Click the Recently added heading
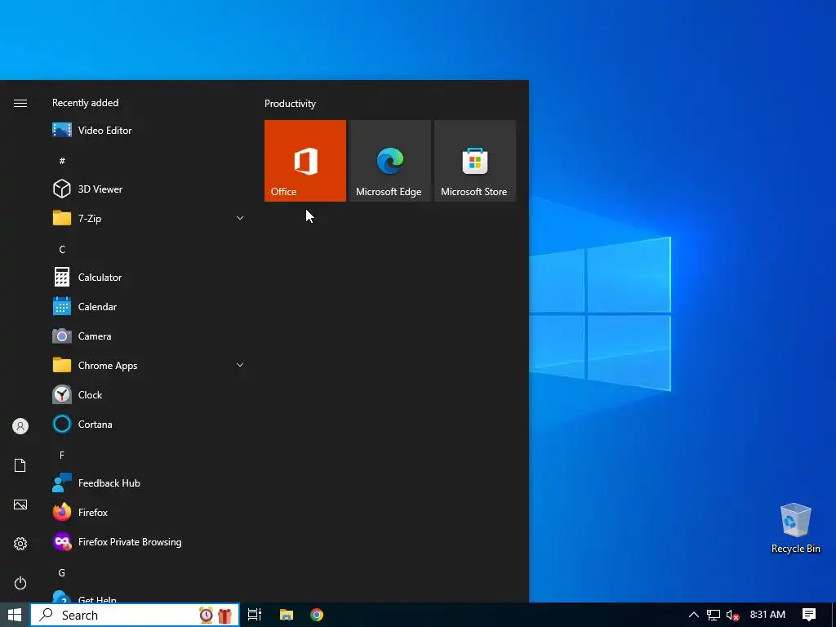Viewport: 836px width, 627px height. 85,102
